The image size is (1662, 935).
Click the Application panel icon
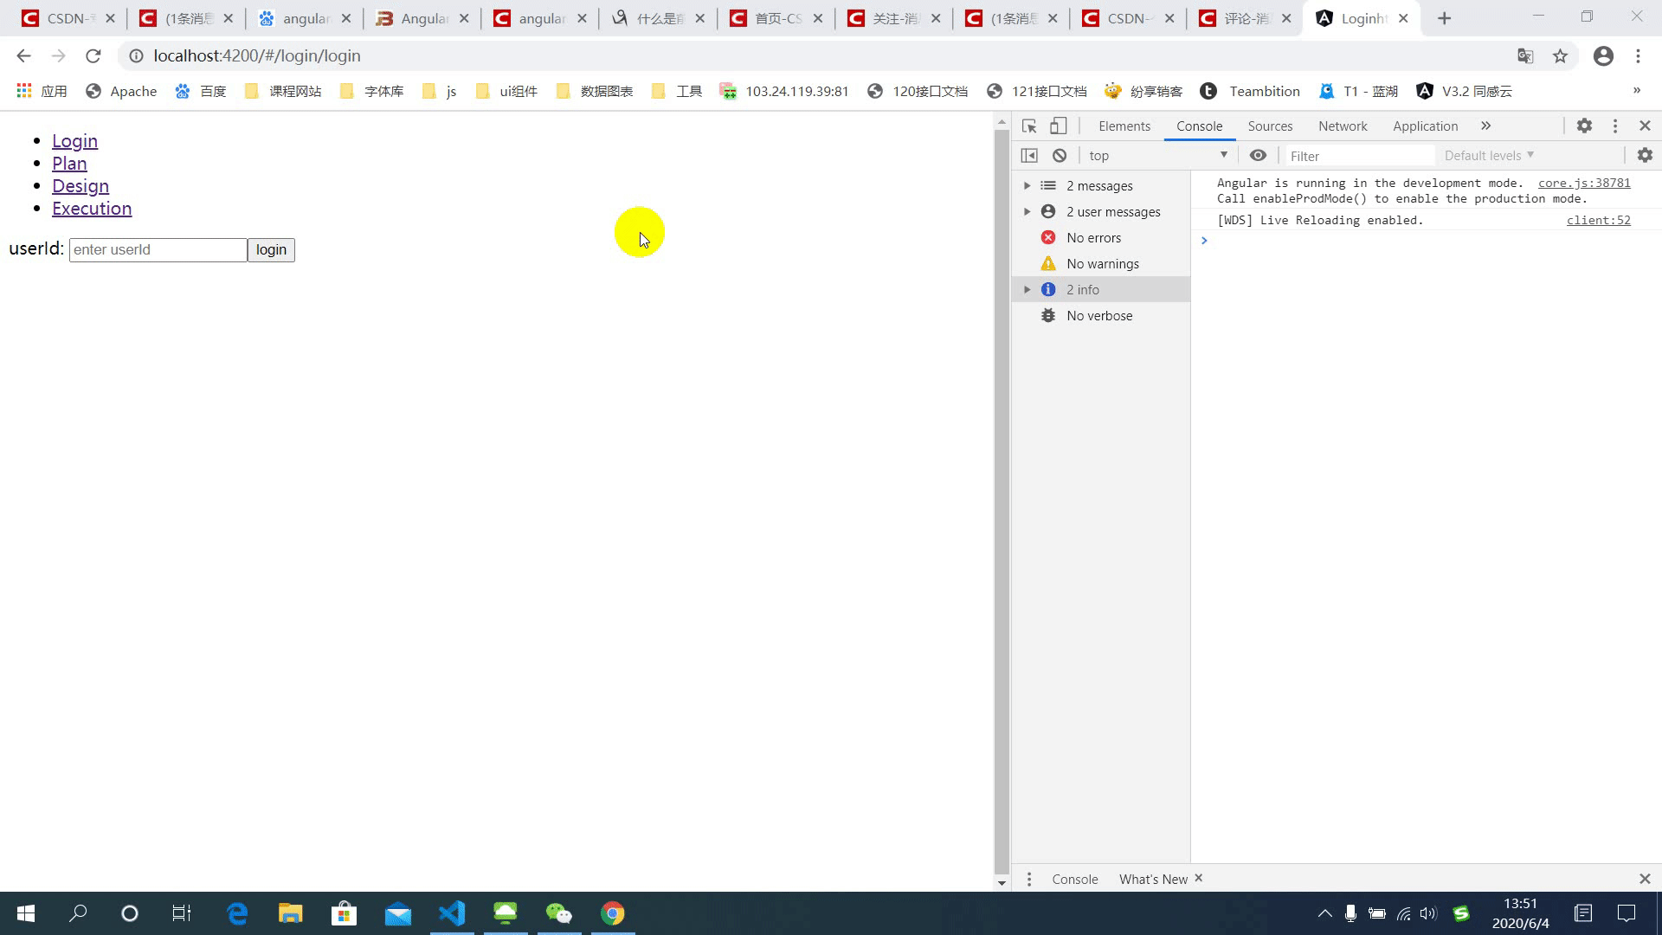pyautogui.click(x=1426, y=126)
